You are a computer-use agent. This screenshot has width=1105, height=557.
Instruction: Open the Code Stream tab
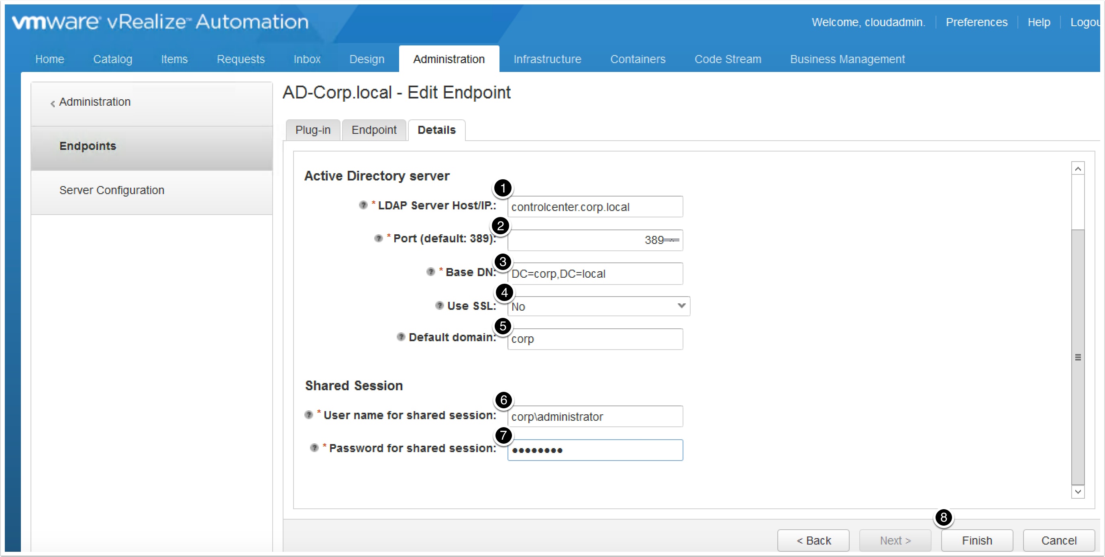(x=728, y=59)
